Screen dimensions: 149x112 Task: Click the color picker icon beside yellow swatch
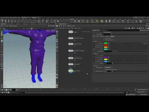click(x=109, y=59)
